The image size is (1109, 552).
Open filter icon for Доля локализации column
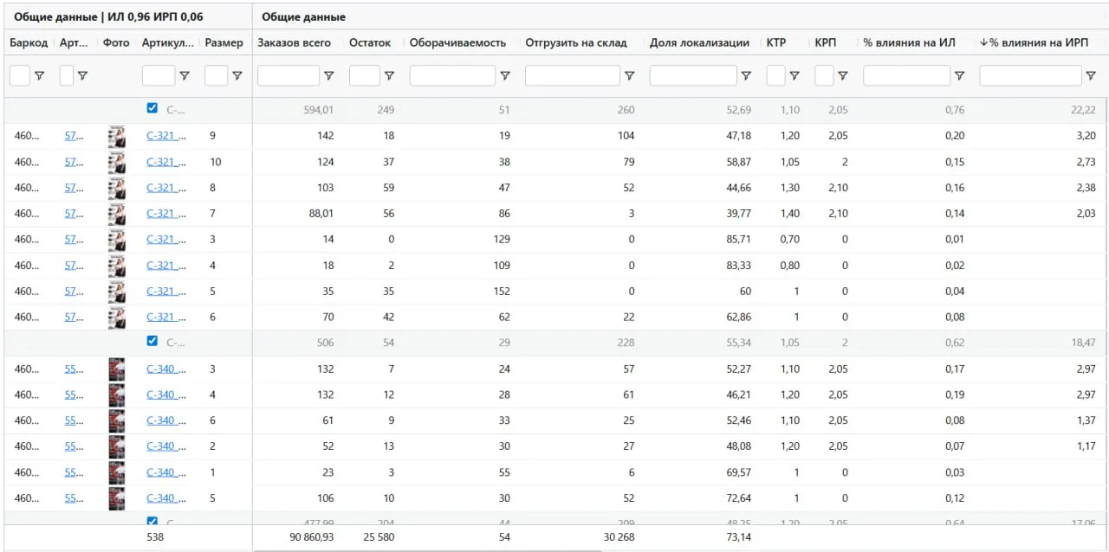(746, 76)
